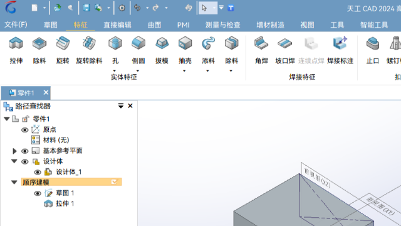Select the 除料 cut tool beside 拉伸
This screenshot has height=226, width=401.
[x=39, y=50]
